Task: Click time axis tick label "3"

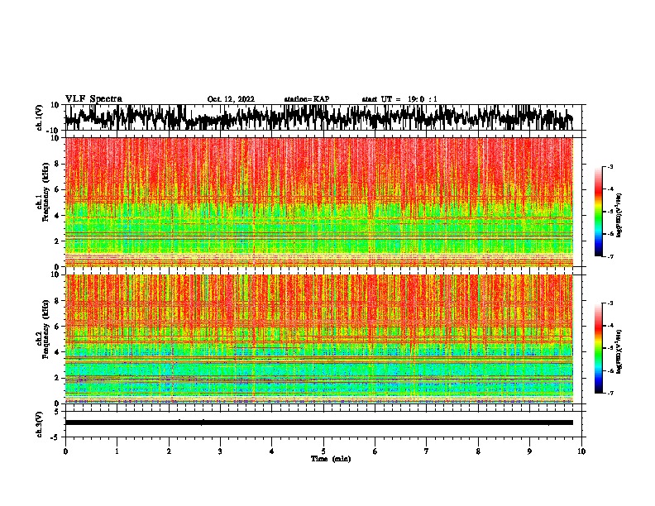Action: click(x=220, y=451)
